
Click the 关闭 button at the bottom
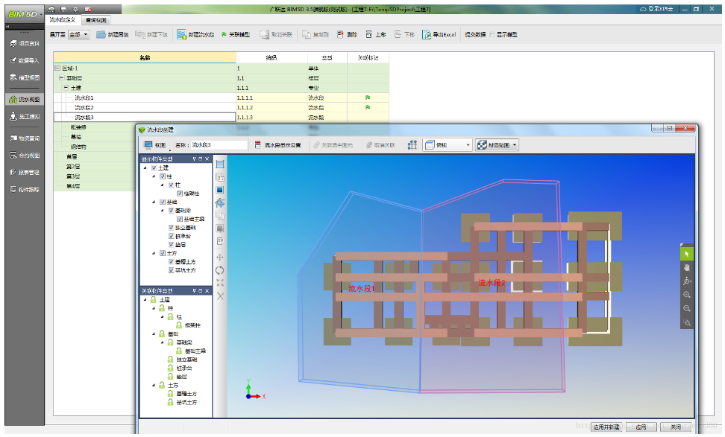674,427
